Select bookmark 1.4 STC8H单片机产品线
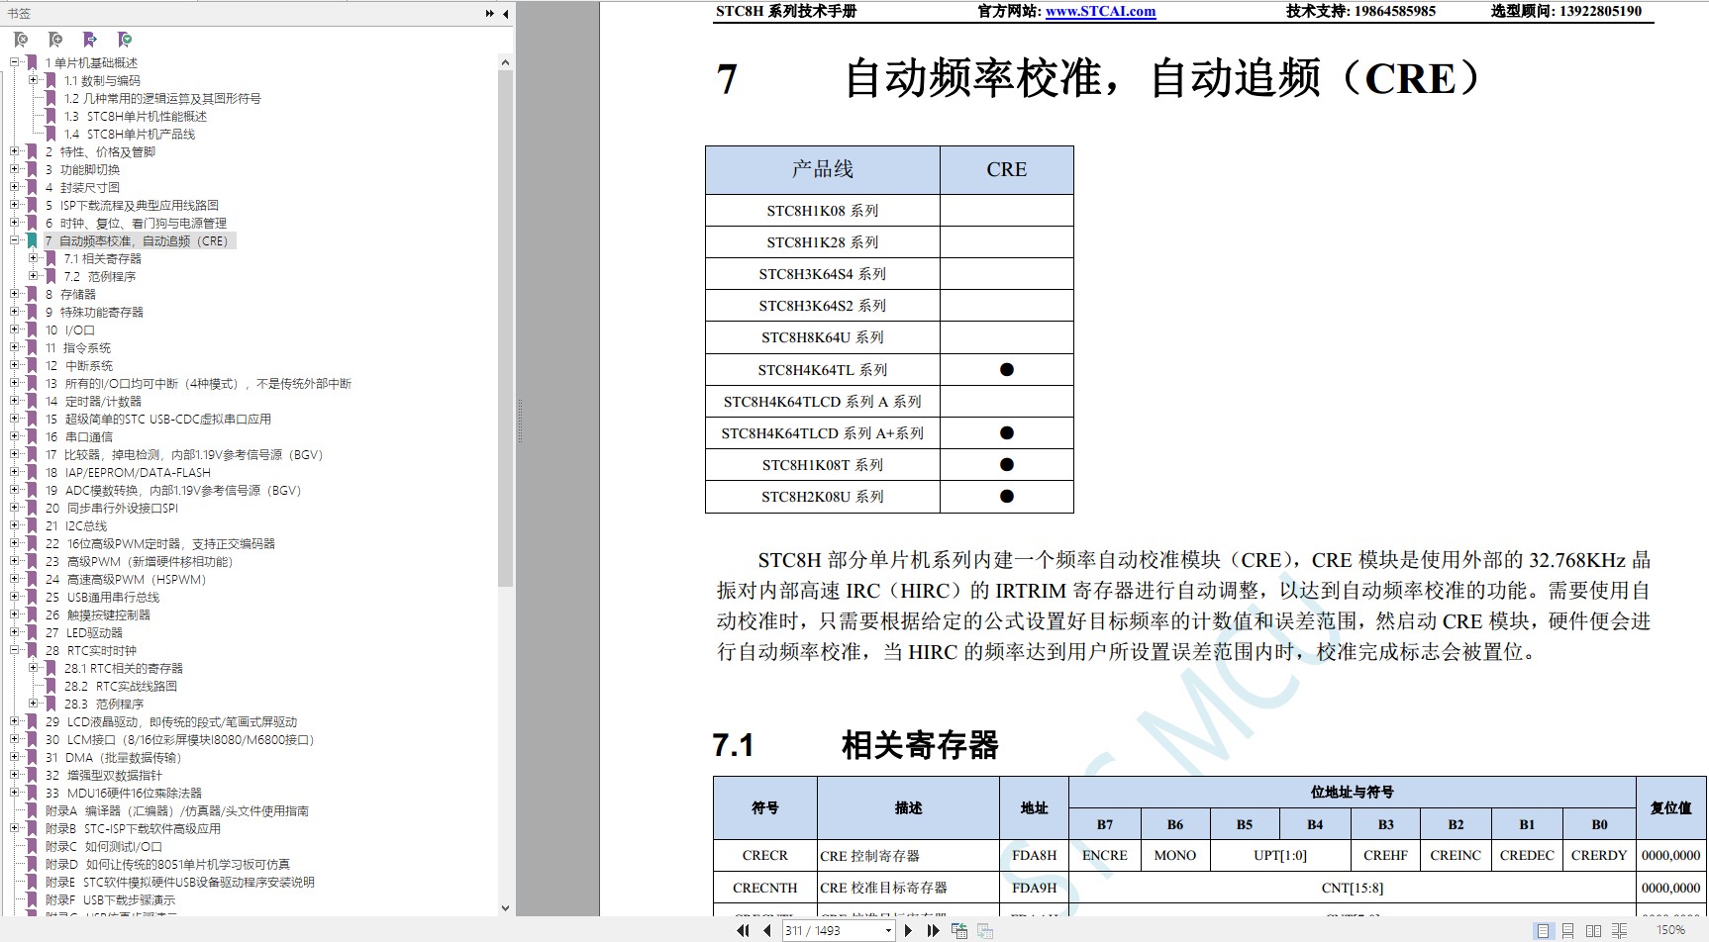Viewport: 1709px width, 942px height. [130, 134]
